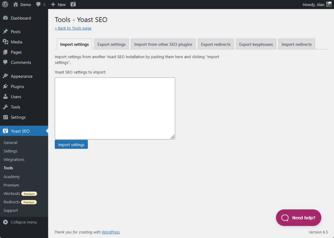Open the Premium submenu item
Viewport: 334px width, 238px height.
click(x=11, y=185)
